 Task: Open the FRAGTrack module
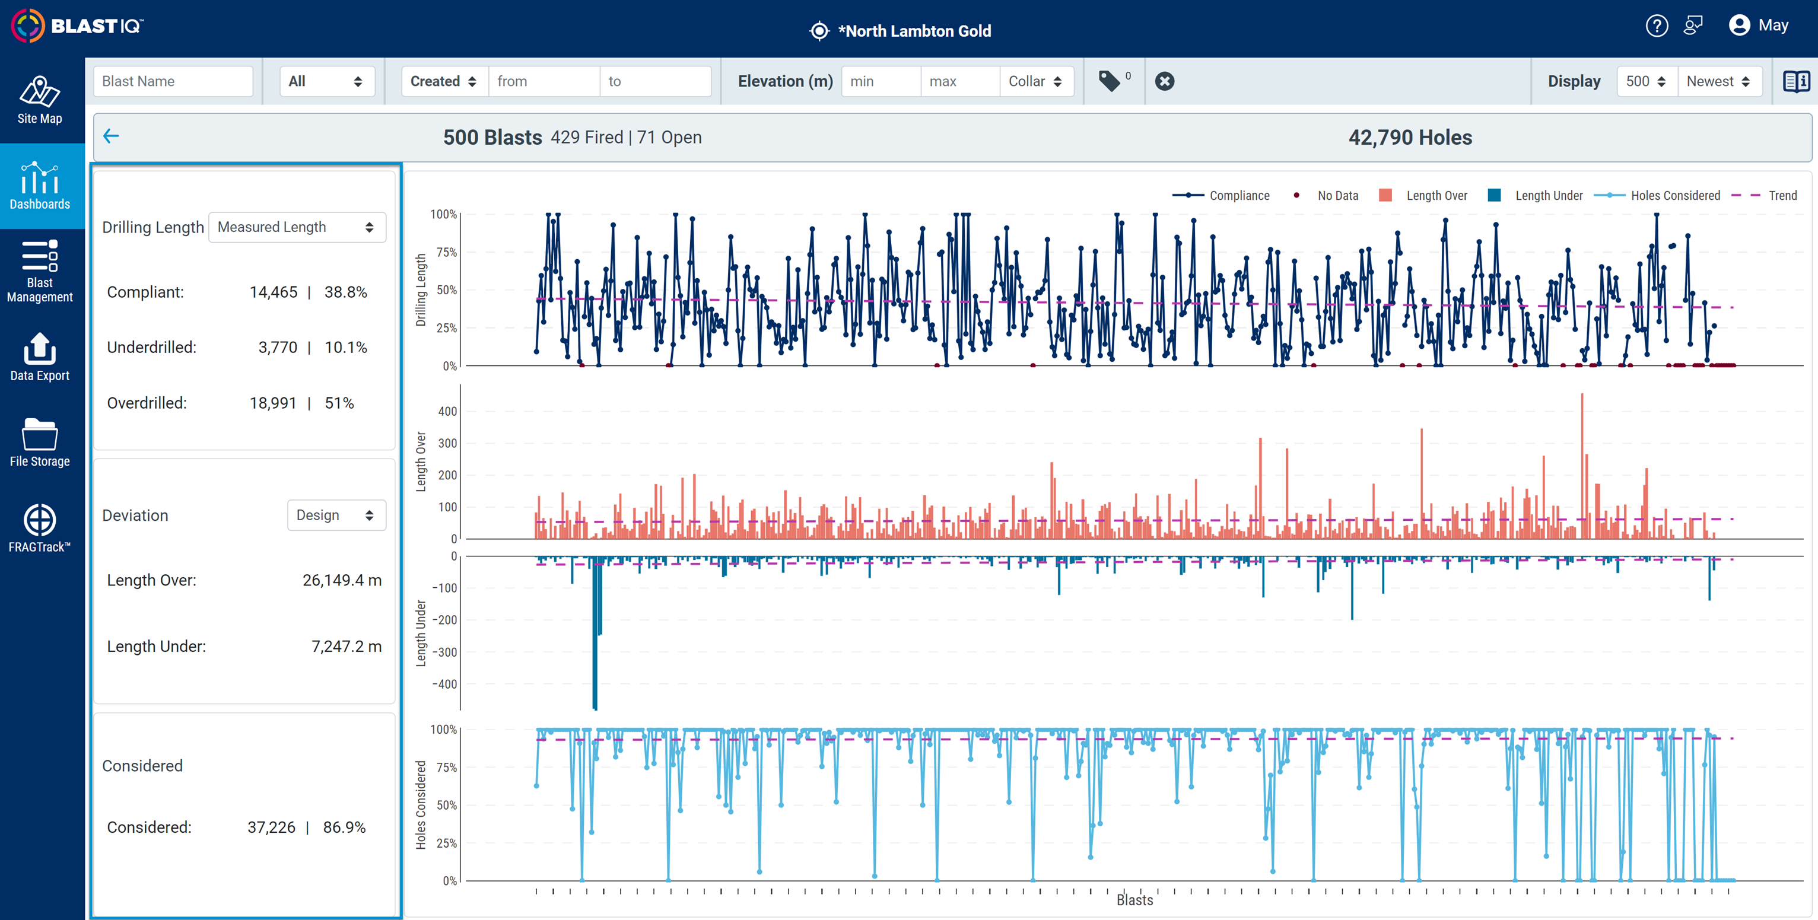pyautogui.click(x=40, y=528)
